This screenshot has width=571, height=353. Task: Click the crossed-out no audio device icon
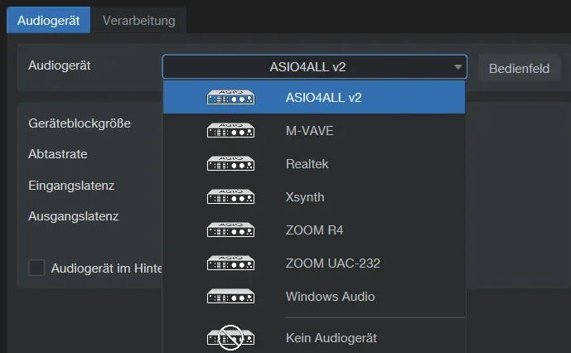230,337
